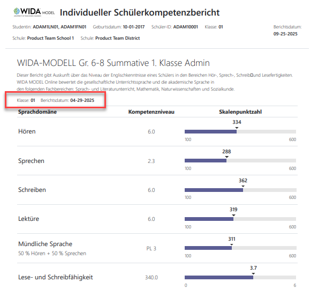Click the student name ADAM1LN01, ADAM1FN01
Screen dimensions: 318x297
(59, 27)
